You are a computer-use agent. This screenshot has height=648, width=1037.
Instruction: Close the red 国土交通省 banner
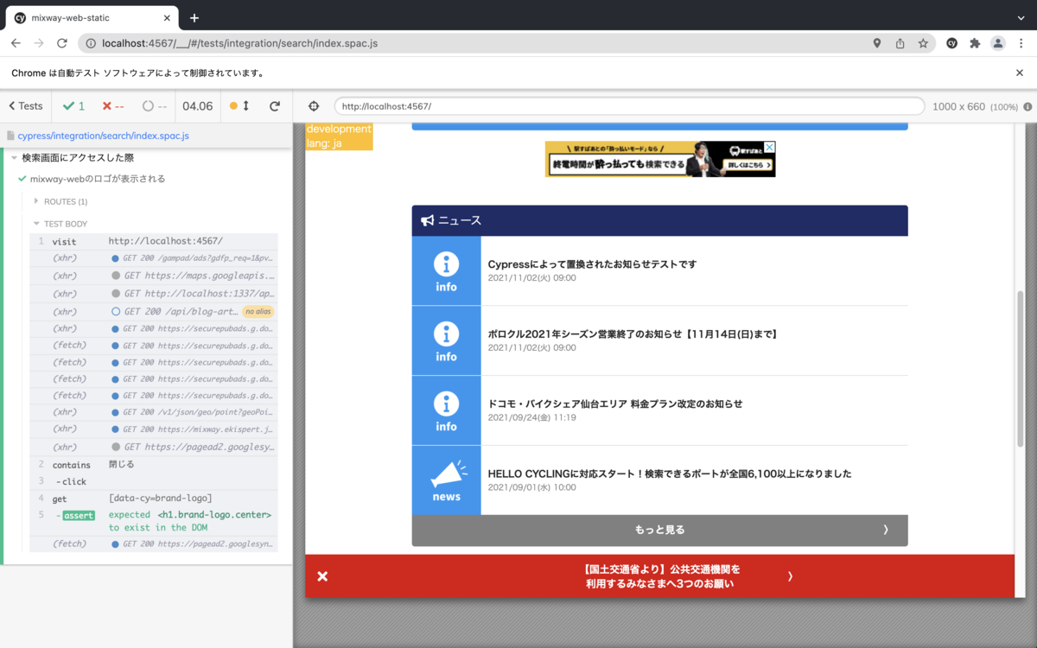322,576
